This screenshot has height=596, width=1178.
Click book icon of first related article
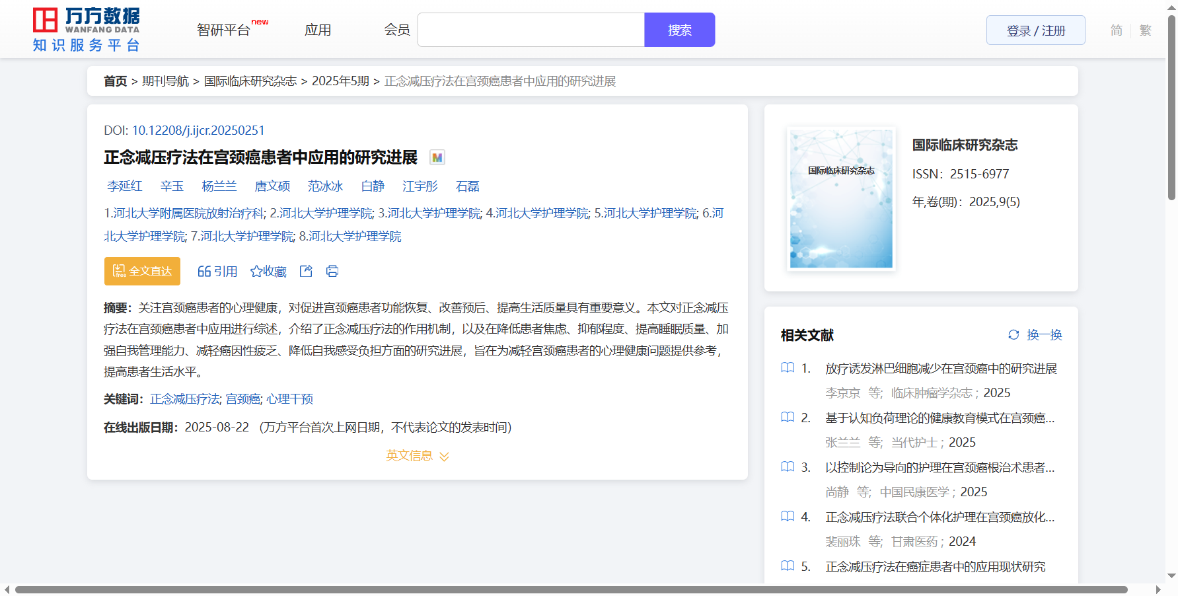[x=788, y=368]
